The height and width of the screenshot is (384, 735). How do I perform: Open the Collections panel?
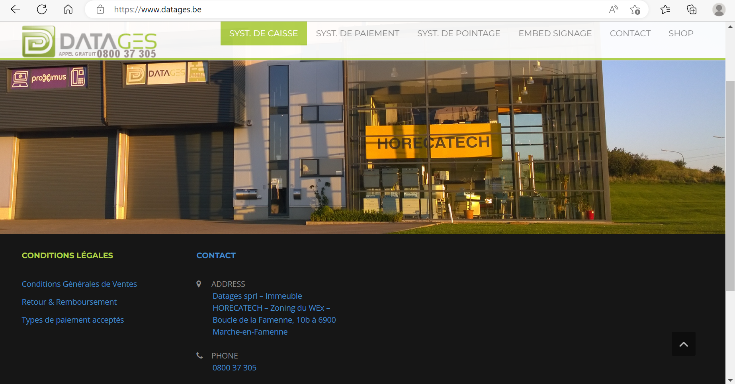click(692, 9)
